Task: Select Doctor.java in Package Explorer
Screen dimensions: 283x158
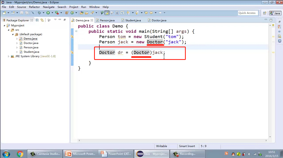Action: click(31, 43)
